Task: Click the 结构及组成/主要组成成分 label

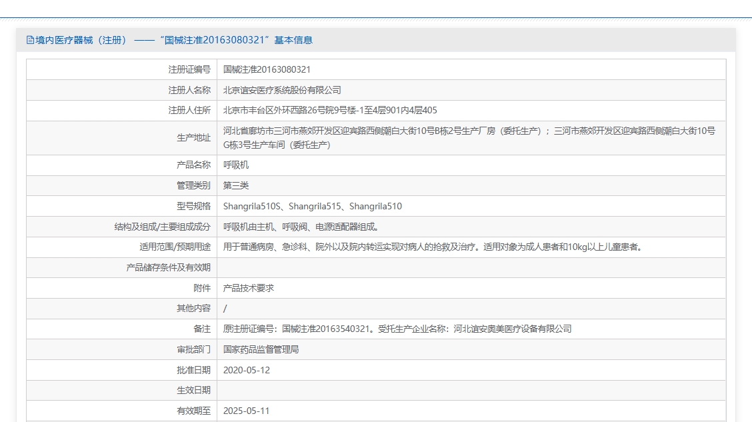Action: coord(163,227)
